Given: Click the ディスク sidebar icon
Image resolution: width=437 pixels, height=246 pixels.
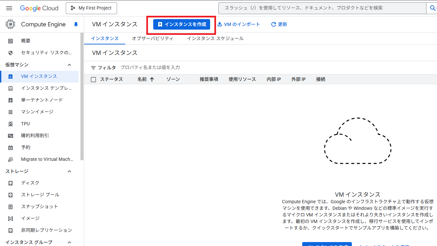Looking at the screenshot, I should 11,183.
